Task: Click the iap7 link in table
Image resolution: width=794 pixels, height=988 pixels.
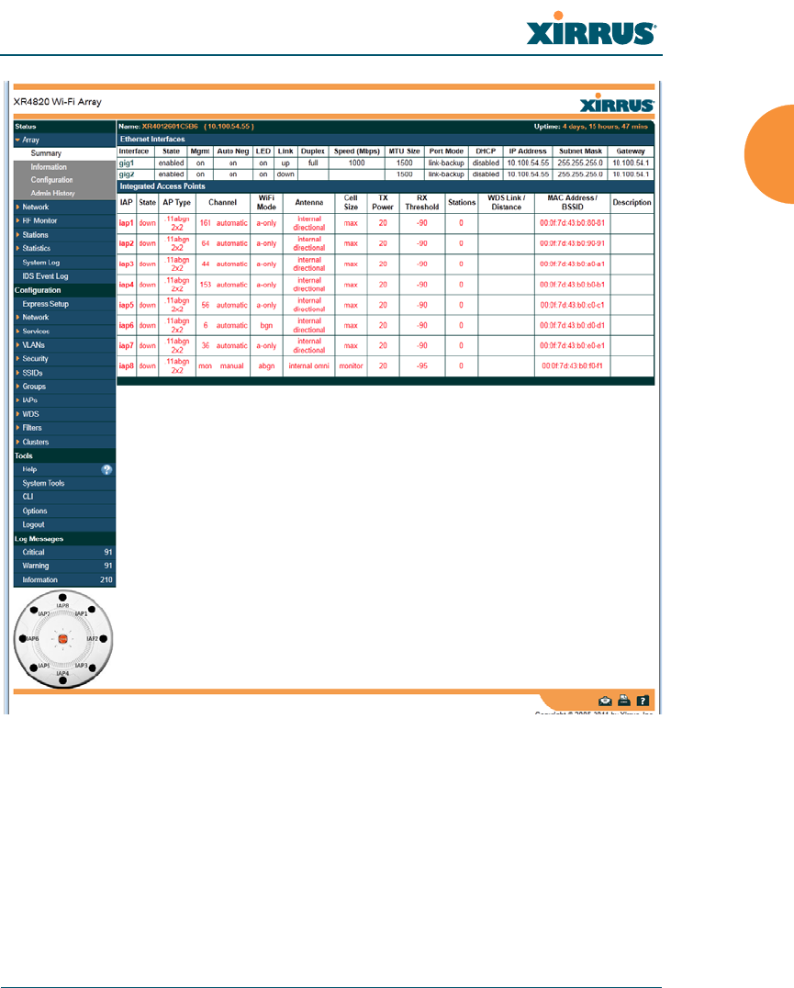Action: point(127,345)
